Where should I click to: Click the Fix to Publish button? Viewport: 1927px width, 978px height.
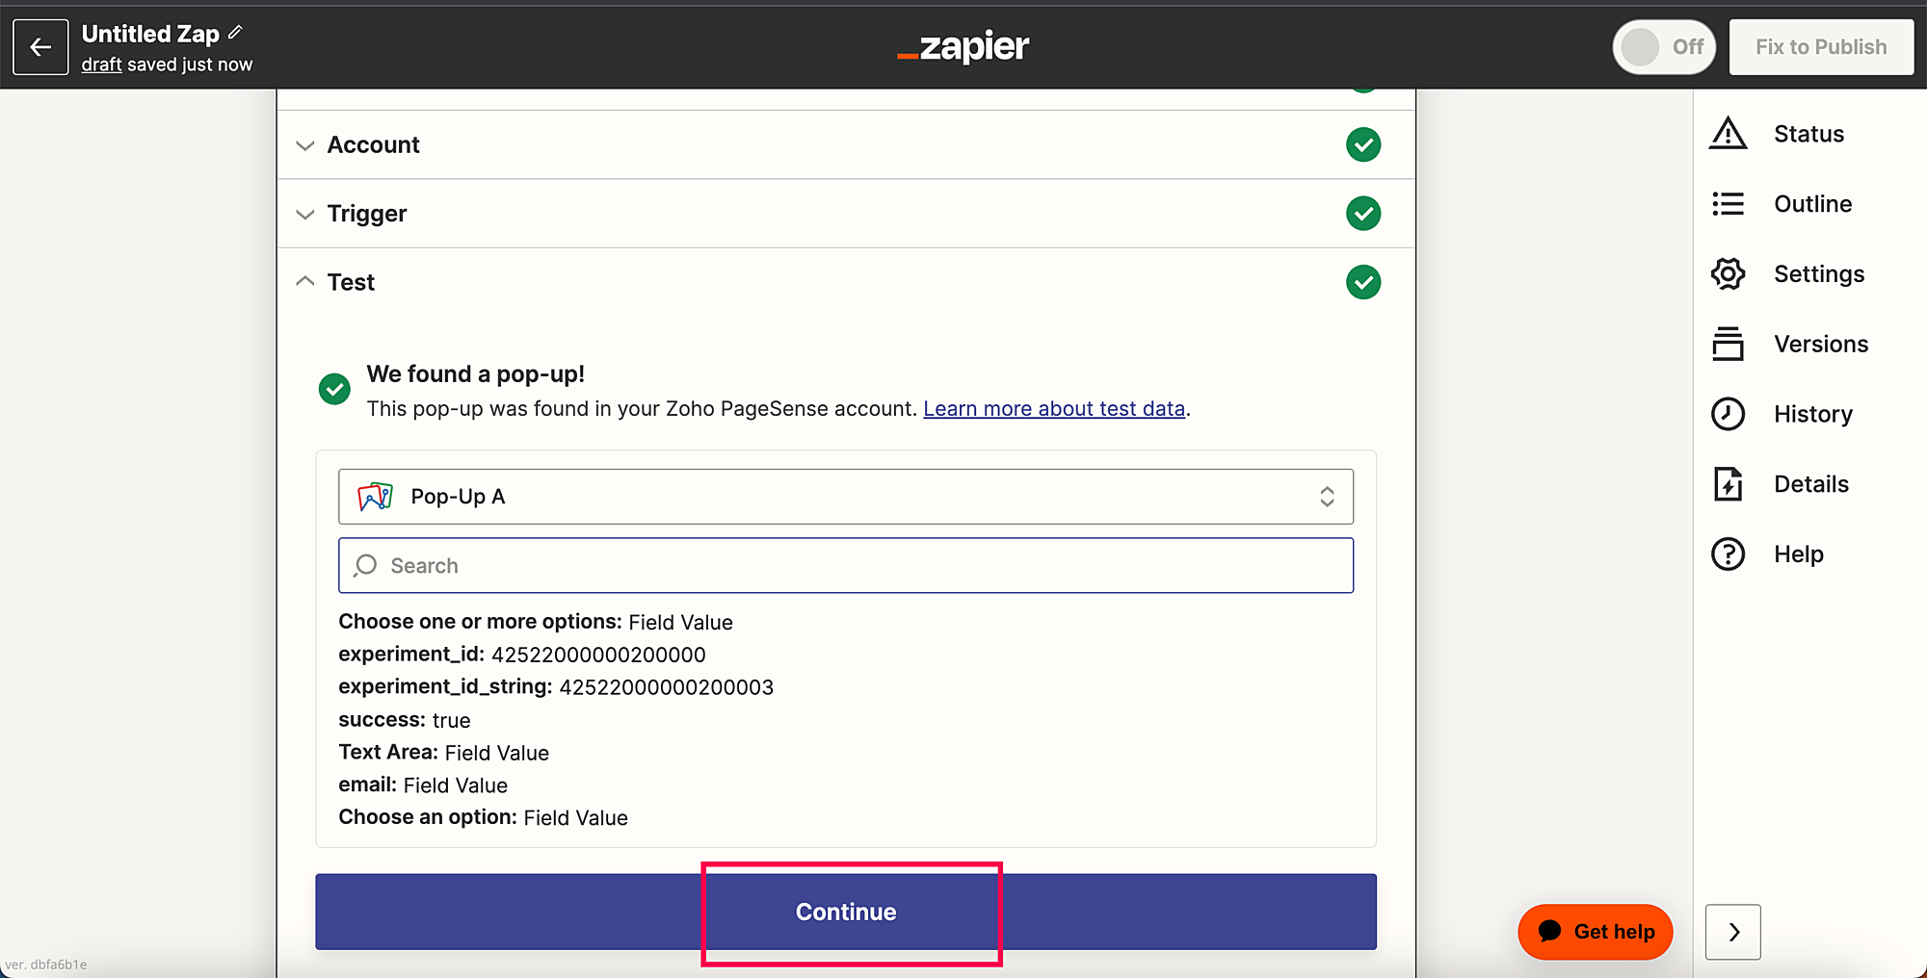[x=1820, y=46]
